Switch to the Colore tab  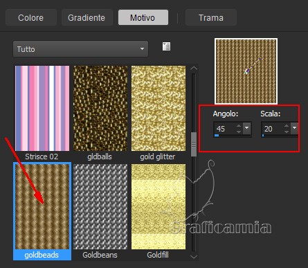(x=31, y=17)
